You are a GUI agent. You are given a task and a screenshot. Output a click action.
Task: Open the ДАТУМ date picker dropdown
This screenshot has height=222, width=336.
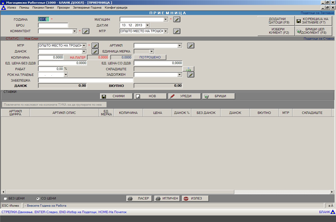[x=148, y=25]
